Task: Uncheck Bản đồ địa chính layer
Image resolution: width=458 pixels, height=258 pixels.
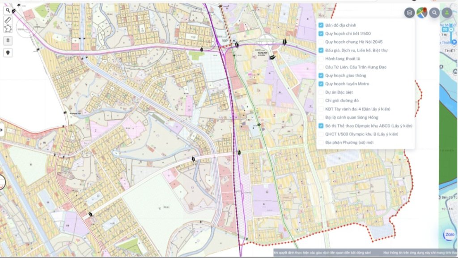Action: click(321, 26)
